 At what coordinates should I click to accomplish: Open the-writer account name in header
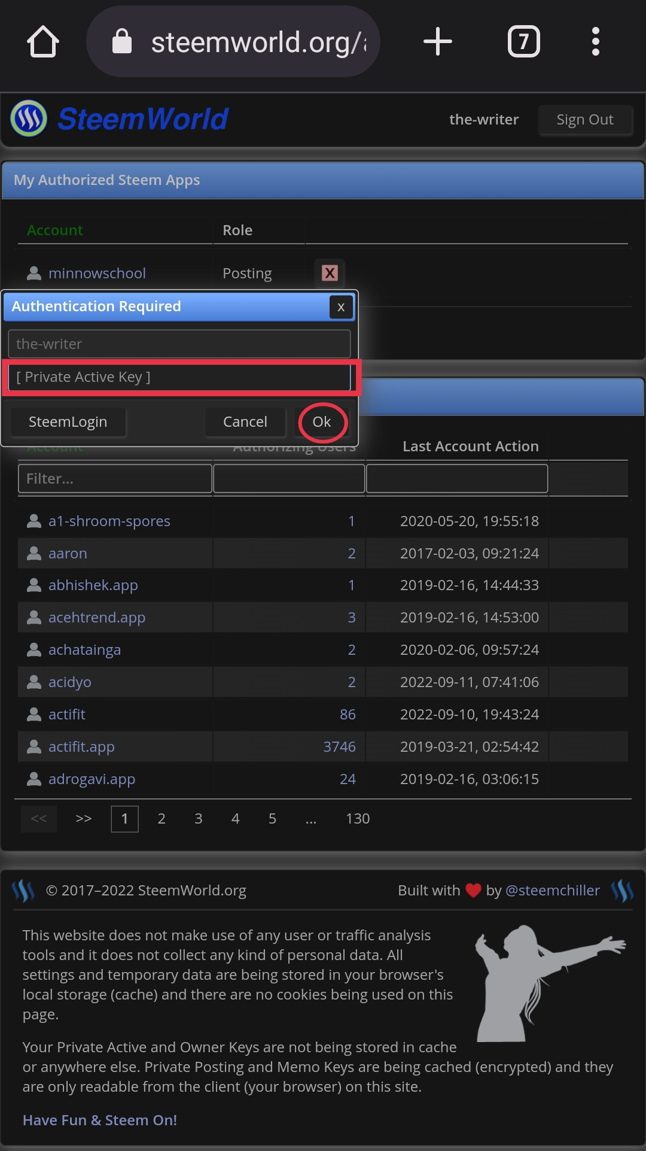(484, 120)
